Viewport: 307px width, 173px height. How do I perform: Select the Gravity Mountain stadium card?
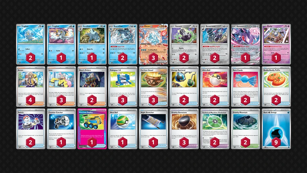pos(246,129)
